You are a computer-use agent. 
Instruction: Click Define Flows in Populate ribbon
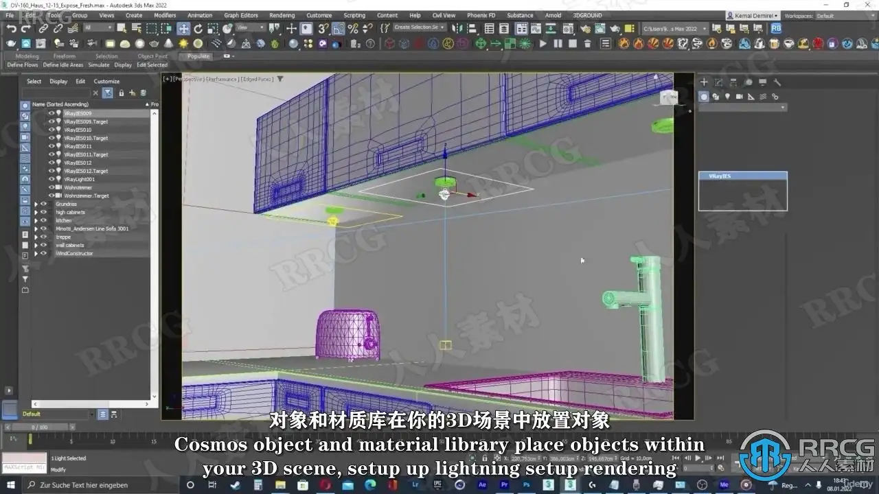23,65
